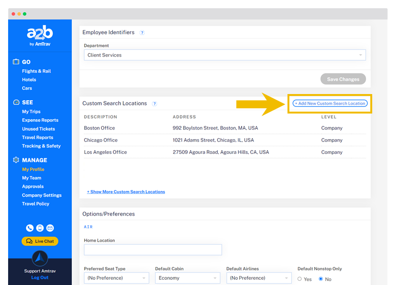Click the MANAGE gear icon
Image resolution: width=396 pixels, height=285 pixels.
[x=16, y=160]
